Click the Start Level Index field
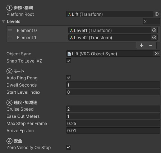This screenshot has height=153, width=161. (x=113, y=92)
